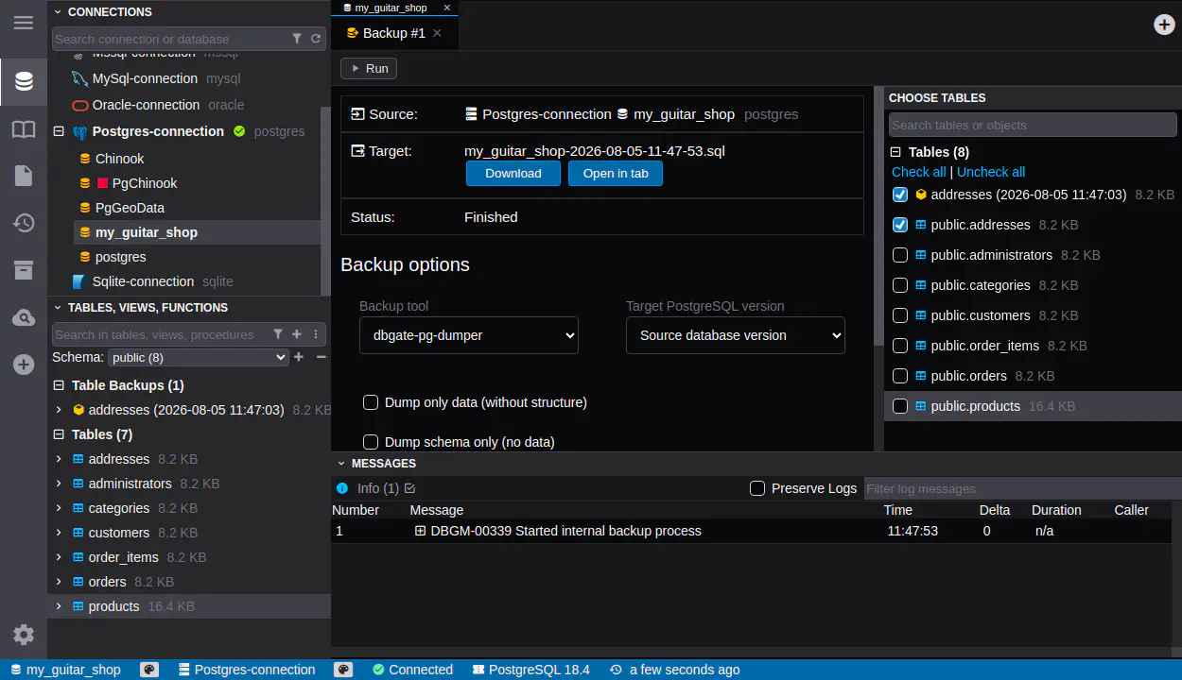Open the book-shaped sidebar icon
The height and width of the screenshot is (680, 1182).
coord(24,129)
